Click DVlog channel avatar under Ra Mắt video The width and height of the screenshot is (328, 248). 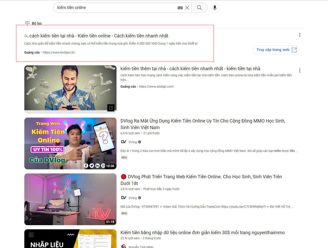[x=124, y=142]
